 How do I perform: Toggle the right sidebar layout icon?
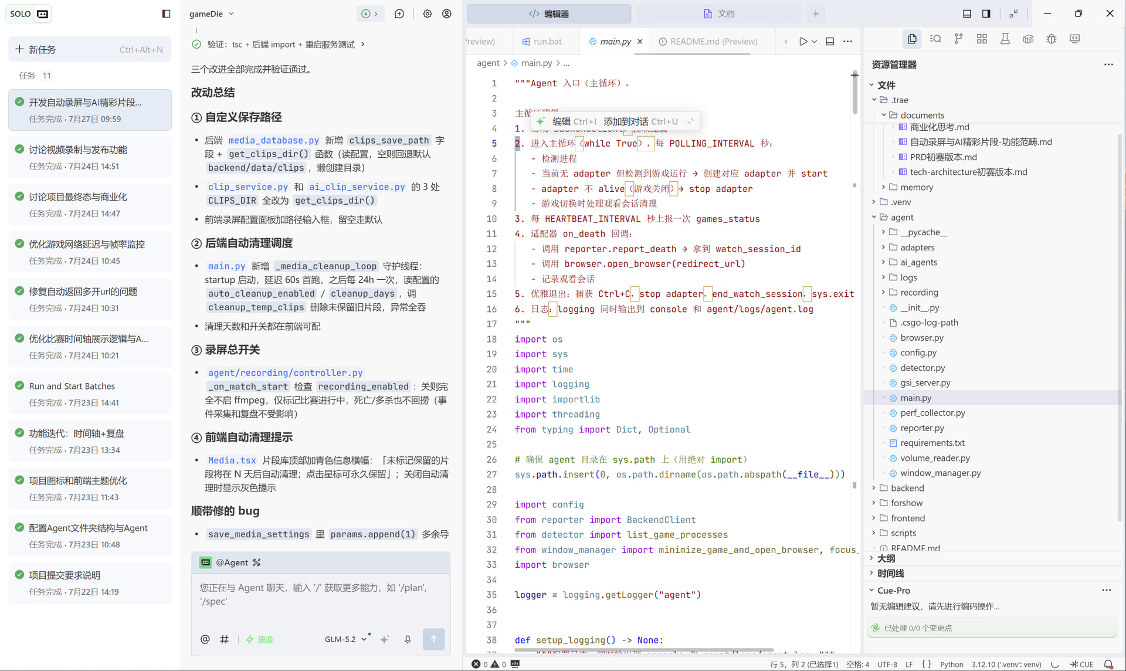coord(986,13)
